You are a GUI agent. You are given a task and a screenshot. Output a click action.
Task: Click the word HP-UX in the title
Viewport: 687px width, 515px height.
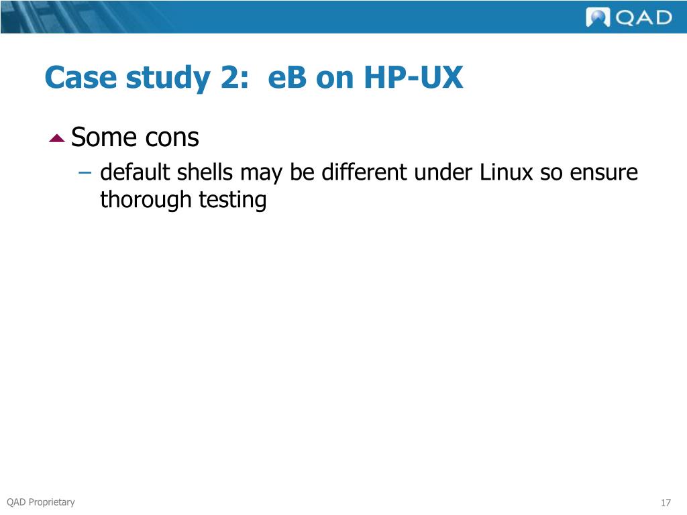[x=413, y=77]
